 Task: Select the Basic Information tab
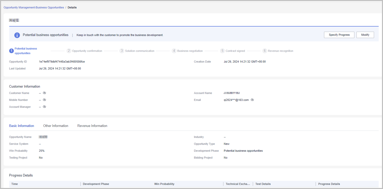21,126
